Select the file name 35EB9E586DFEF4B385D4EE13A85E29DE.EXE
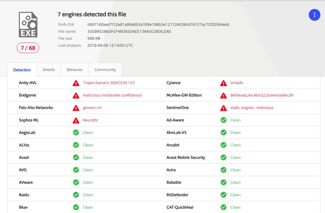 point(129,32)
